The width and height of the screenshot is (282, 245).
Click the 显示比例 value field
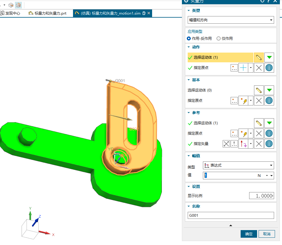(x=261, y=196)
